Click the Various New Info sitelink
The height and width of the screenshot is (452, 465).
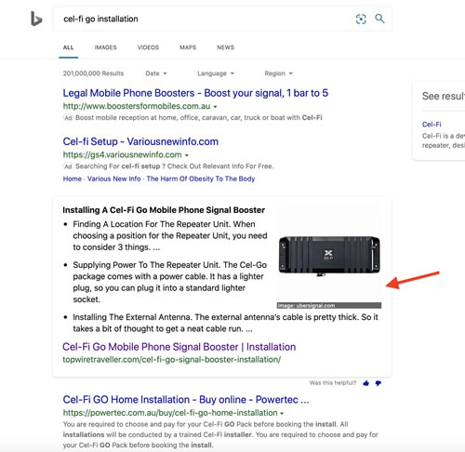[x=113, y=179]
